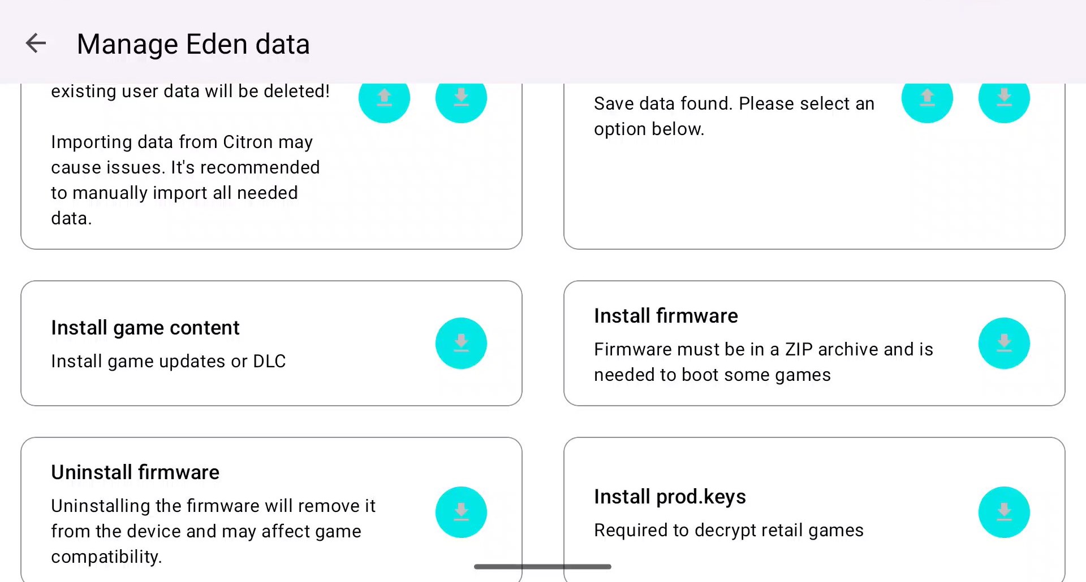Select the "Install prod.keys" heading
Screen dimensions: 1086x582
[670, 497]
